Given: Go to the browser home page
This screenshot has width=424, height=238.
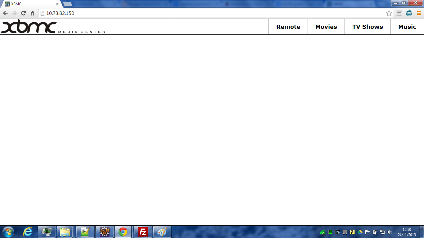Looking at the screenshot, I should pyautogui.click(x=32, y=13).
